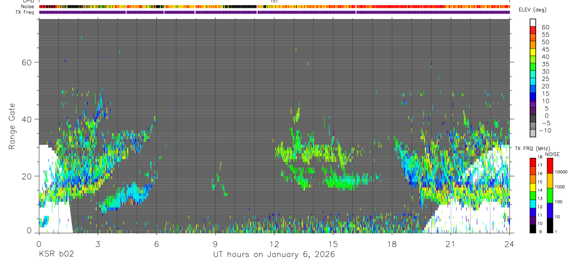Click the '15' tick on UT hours axis
This screenshot has width=573, height=264.
[333, 244]
